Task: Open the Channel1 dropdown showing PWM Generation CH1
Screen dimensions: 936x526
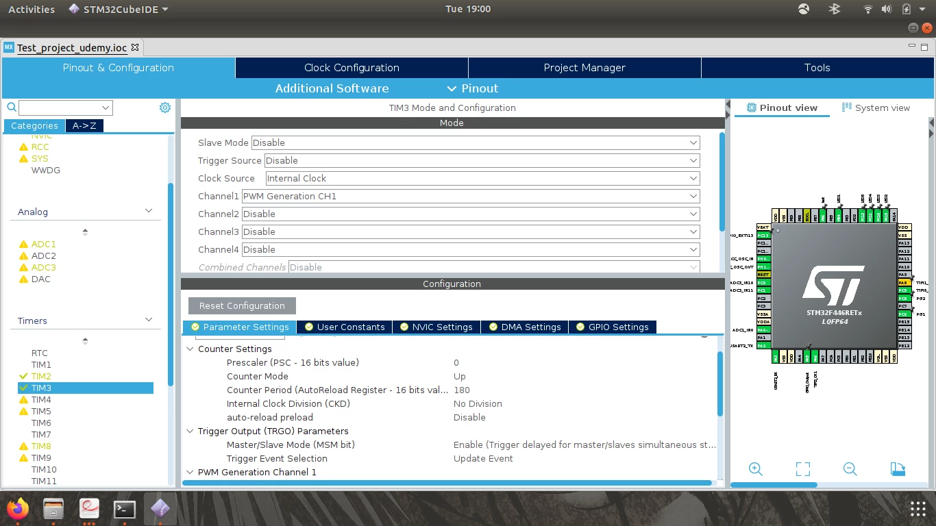Action: click(x=471, y=196)
